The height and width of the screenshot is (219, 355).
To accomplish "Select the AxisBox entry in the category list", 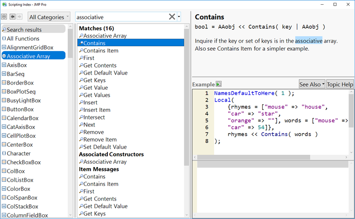I will (x=16, y=65).
